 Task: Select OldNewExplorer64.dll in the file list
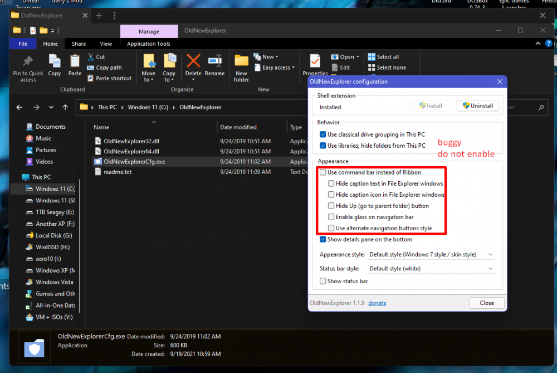pyautogui.click(x=131, y=151)
